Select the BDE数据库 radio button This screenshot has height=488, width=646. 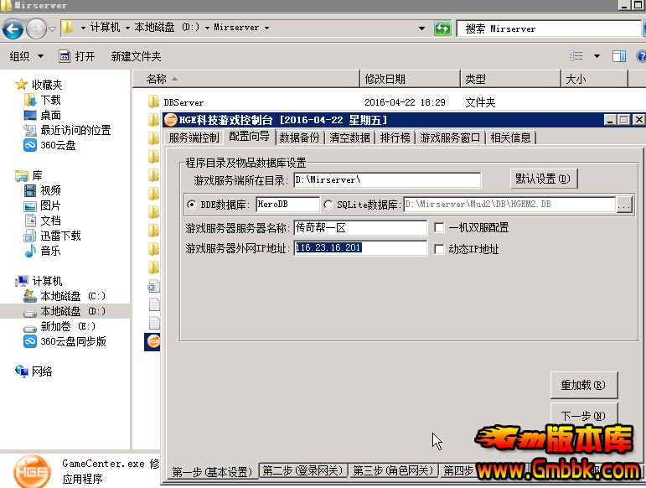[192, 205]
